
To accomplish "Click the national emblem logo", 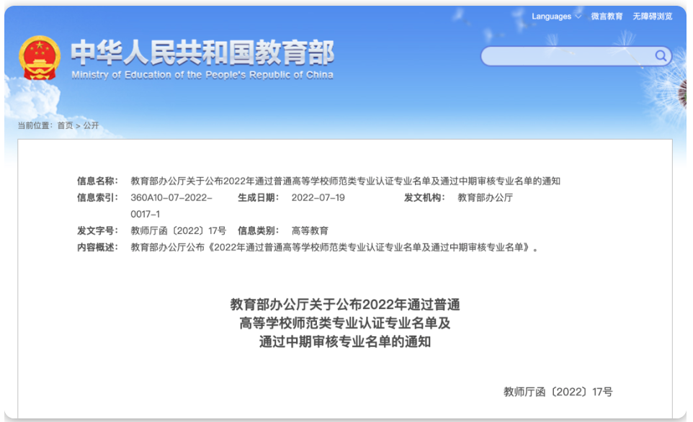I will point(40,58).
